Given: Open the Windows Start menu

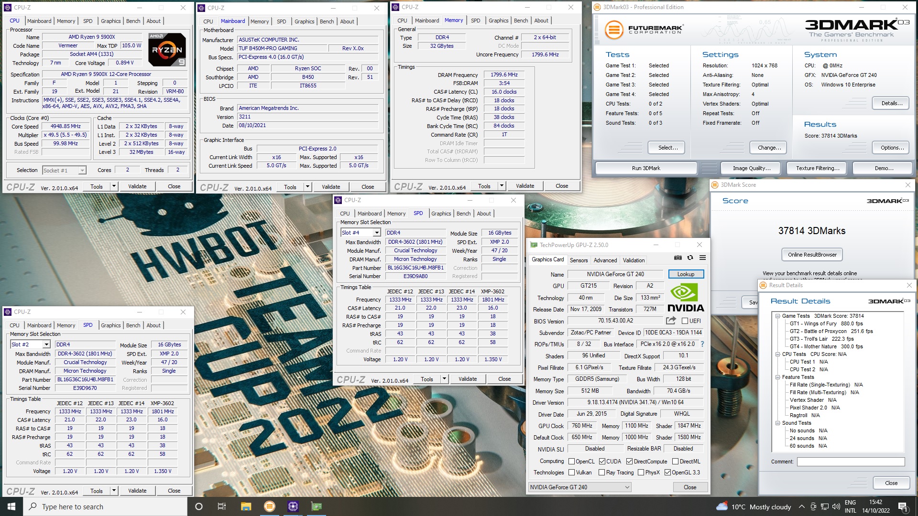Looking at the screenshot, I should [x=11, y=506].
